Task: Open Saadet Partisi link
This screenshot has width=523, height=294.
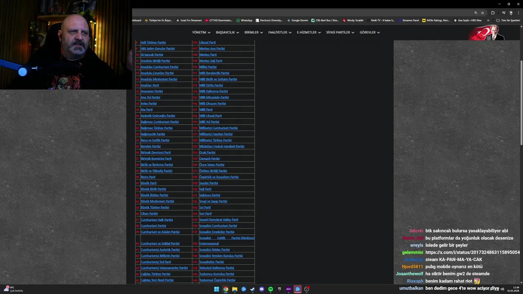Action: click(208, 183)
